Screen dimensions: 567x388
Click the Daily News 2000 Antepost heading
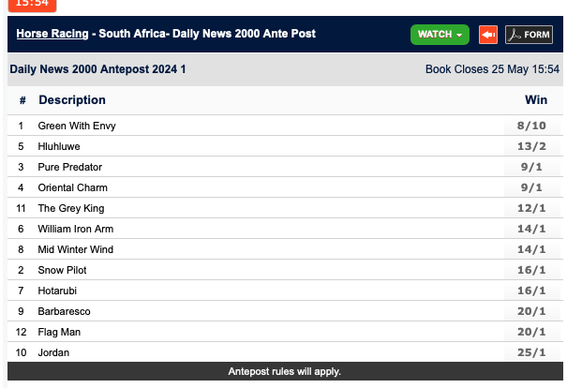pyautogui.click(x=97, y=69)
